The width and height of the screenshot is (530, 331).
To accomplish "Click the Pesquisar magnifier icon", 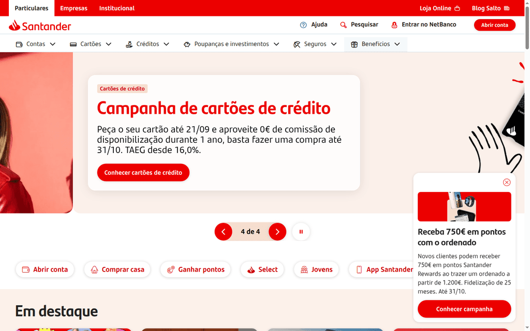I will pyautogui.click(x=344, y=25).
